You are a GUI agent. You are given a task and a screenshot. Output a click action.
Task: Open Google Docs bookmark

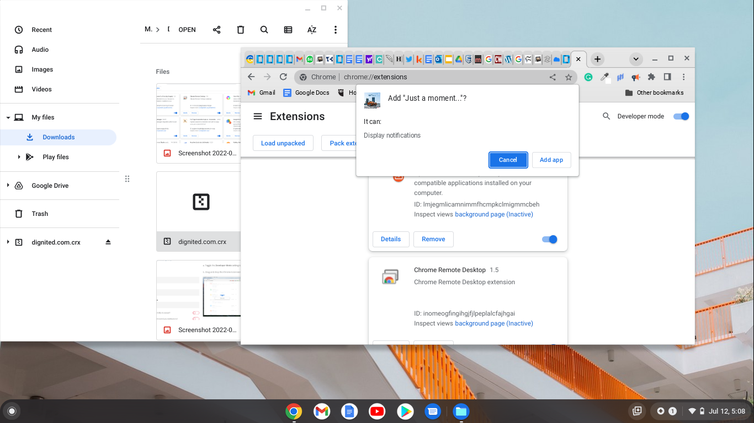click(x=306, y=93)
